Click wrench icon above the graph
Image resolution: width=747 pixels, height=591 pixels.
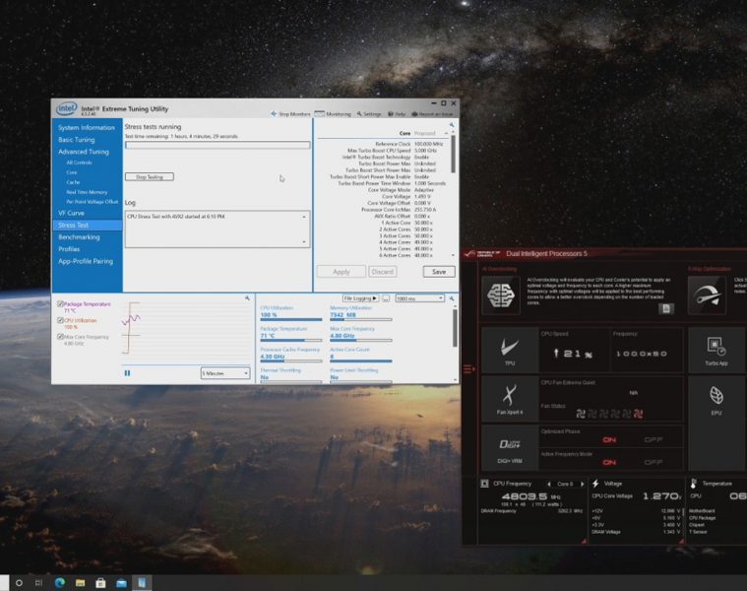247,297
